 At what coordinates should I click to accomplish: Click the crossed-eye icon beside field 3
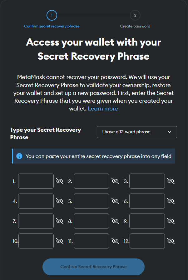coord(171,181)
